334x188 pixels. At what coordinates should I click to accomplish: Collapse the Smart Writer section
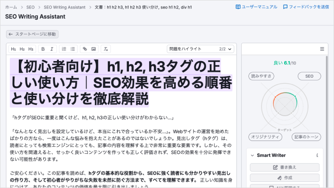click(252, 155)
